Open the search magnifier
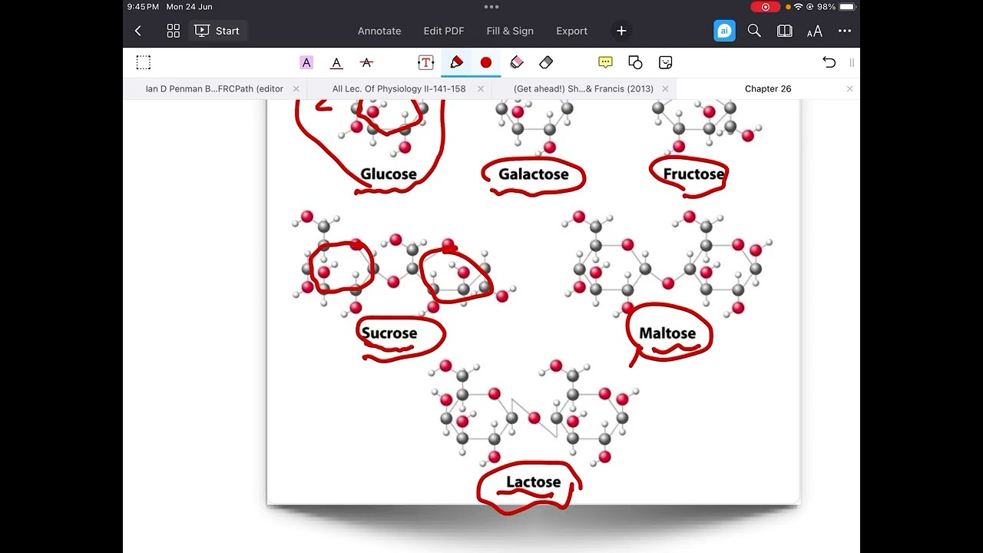The image size is (983, 553). tap(754, 31)
